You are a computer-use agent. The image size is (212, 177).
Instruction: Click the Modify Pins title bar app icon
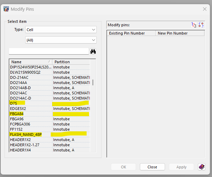tap(6, 9)
